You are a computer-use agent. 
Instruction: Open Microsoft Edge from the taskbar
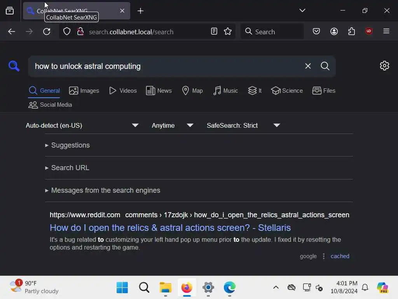tap(229, 288)
